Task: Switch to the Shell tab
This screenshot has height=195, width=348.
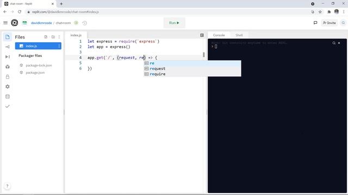Action: (239, 35)
